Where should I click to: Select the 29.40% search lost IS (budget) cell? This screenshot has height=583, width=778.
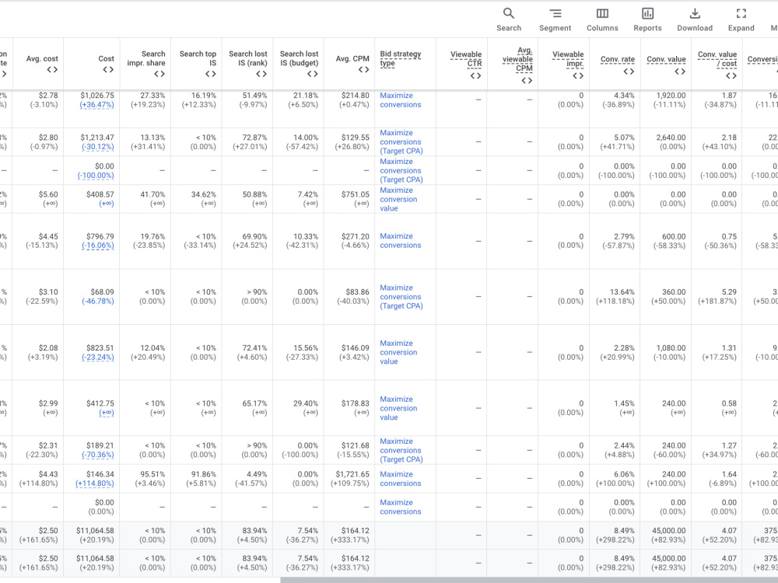tap(298, 408)
